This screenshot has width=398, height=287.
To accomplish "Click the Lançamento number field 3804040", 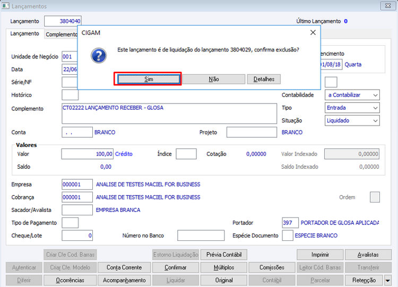I will pos(63,21).
